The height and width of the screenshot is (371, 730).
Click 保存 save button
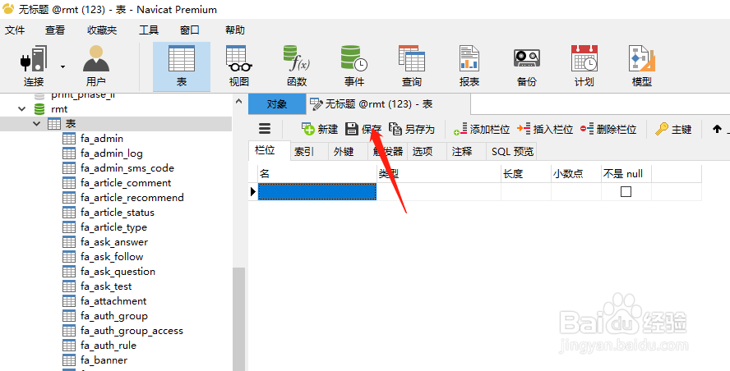363,129
